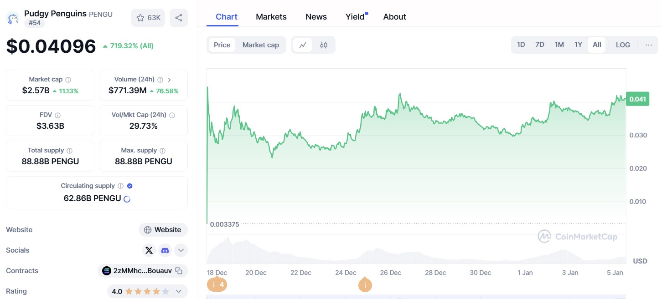Image resolution: width=662 pixels, height=299 pixels.
Task: Show Max. supply info icon
Action: point(162,151)
